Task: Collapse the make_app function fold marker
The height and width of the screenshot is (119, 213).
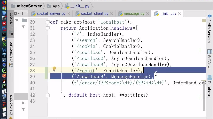Action: tap(48, 22)
